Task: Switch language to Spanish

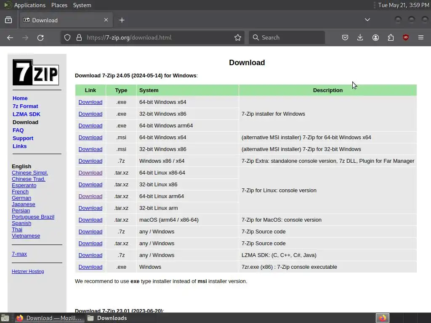Action: point(21,223)
